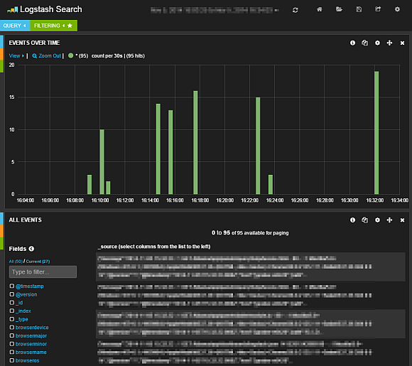The image size is (412, 366).
Task: Show info for Events Over Time panel
Action: click(352, 43)
